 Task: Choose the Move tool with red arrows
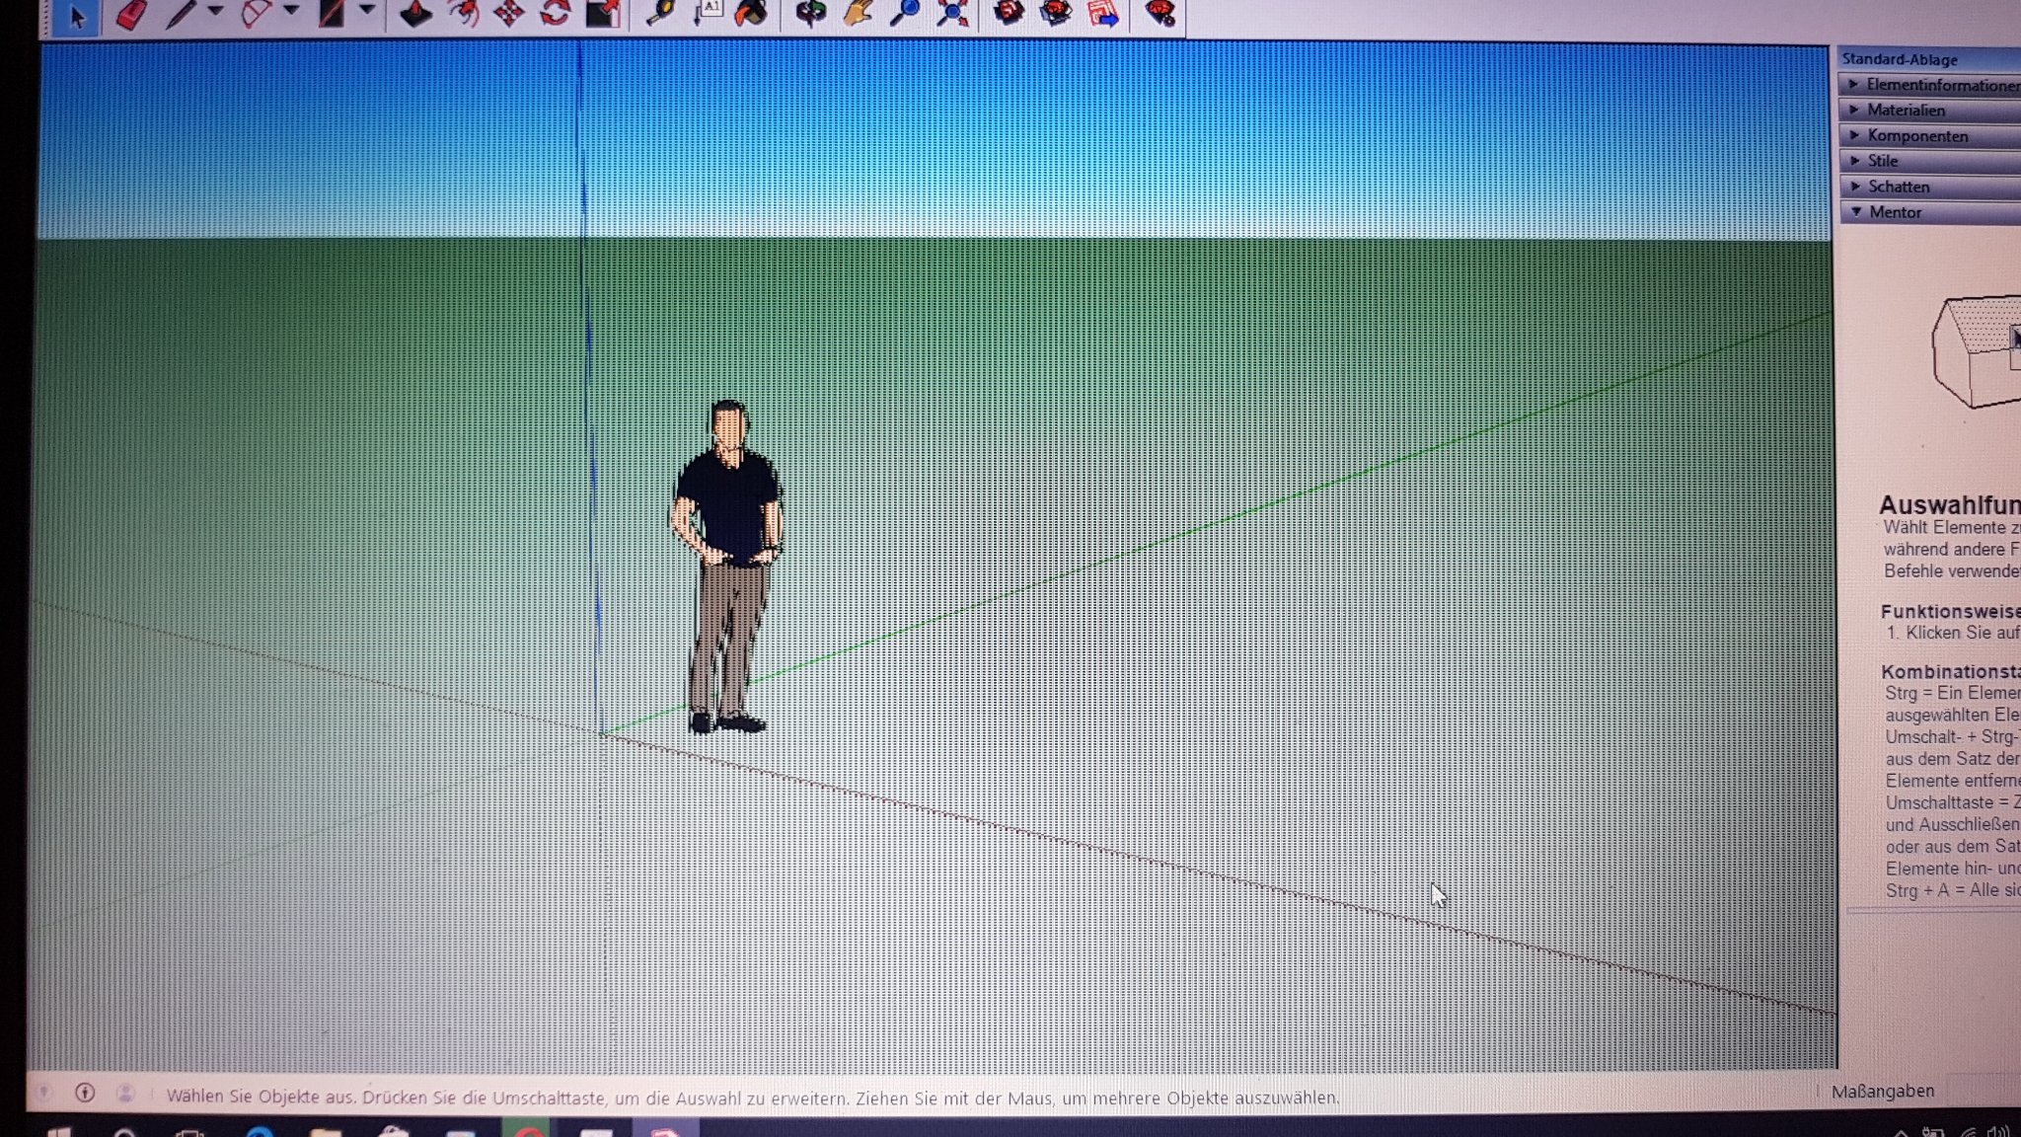[509, 14]
